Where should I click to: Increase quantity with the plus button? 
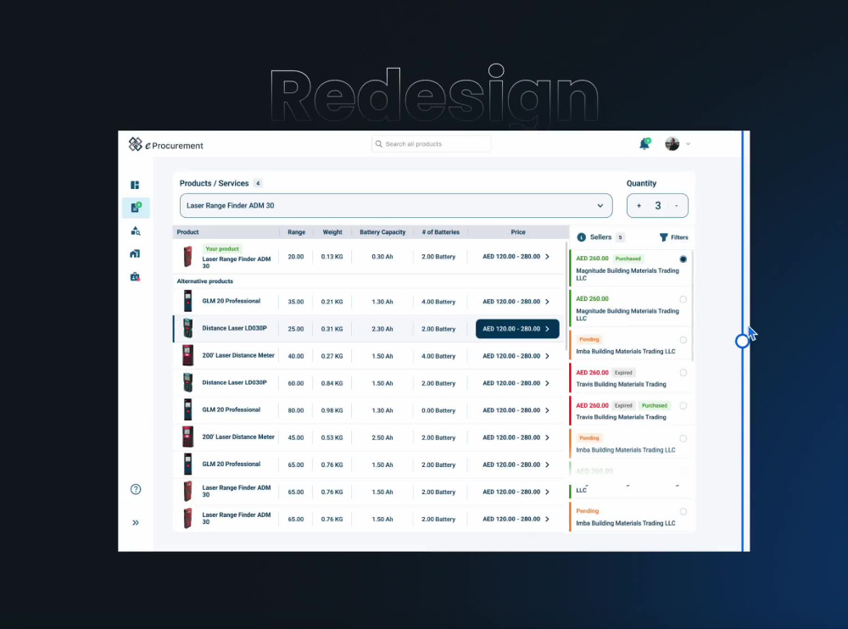pyautogui.click(x=639, y=205)
